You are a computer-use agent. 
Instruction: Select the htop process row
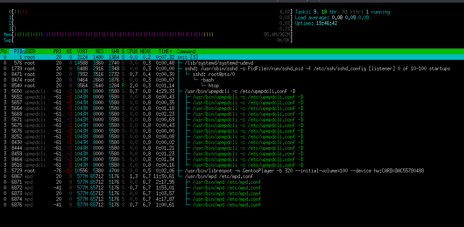[214, 86]
